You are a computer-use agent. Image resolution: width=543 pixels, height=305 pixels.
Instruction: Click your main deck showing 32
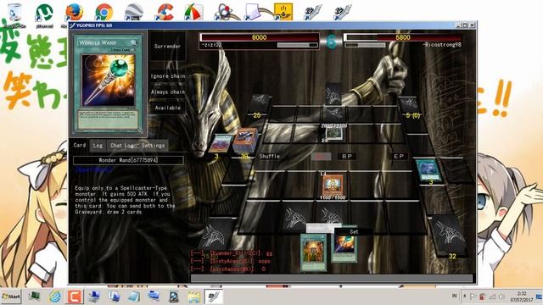point(448,236)
